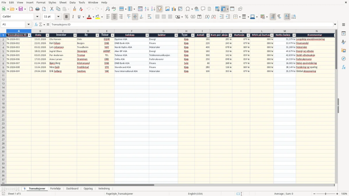Click the Clone Formatting paintbrush icon
The width and height of the screenshot is (349, 196).
[75, 9]
